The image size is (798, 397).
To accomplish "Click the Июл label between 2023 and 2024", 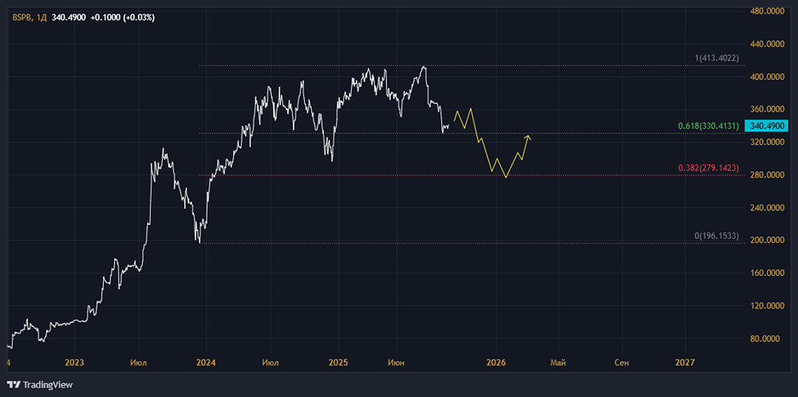I will [x=138, y=363].
